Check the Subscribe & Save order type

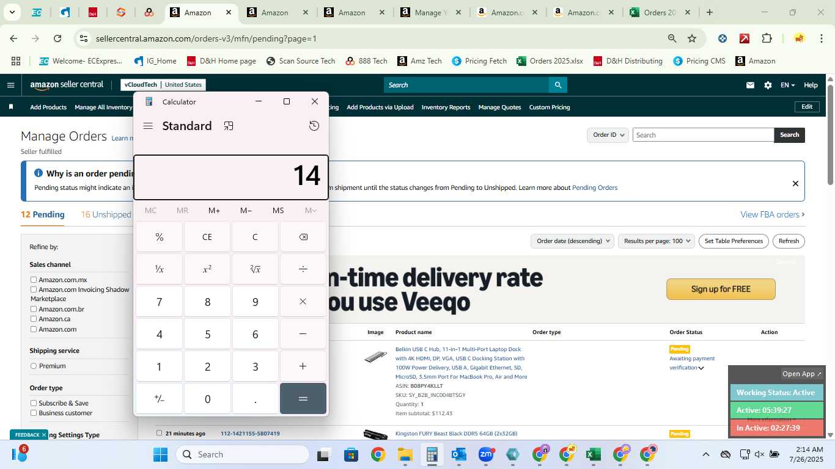point(34,403)
